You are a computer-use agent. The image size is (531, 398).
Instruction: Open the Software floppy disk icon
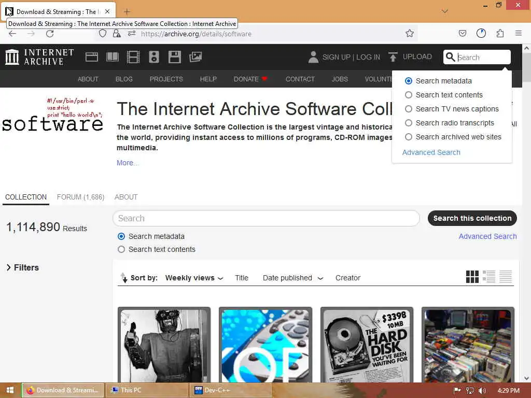(175, 57)
